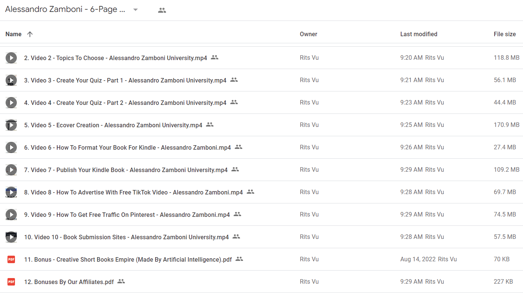The image size is (523, 293).
Task: Click the Last modified column header
Action: [419, 34]
